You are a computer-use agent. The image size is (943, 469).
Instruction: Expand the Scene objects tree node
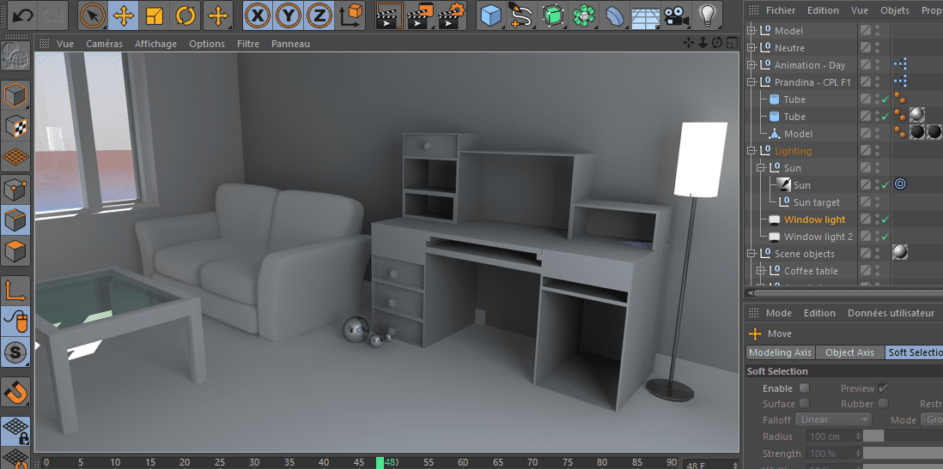click(752, 254)
